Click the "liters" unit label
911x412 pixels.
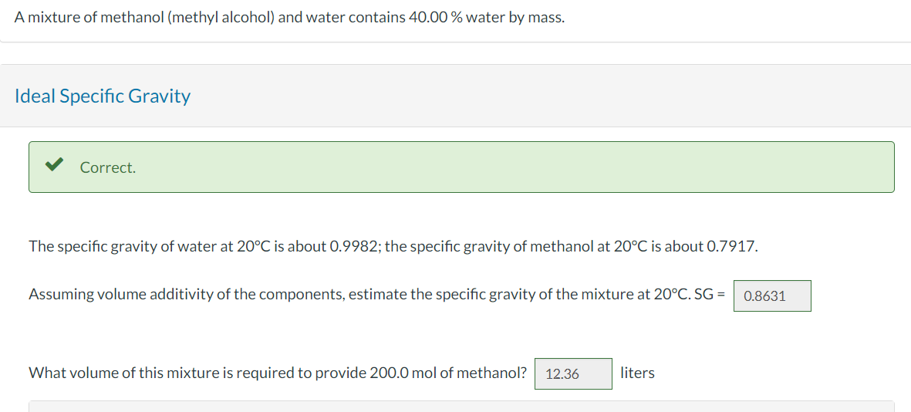[637, 373]
